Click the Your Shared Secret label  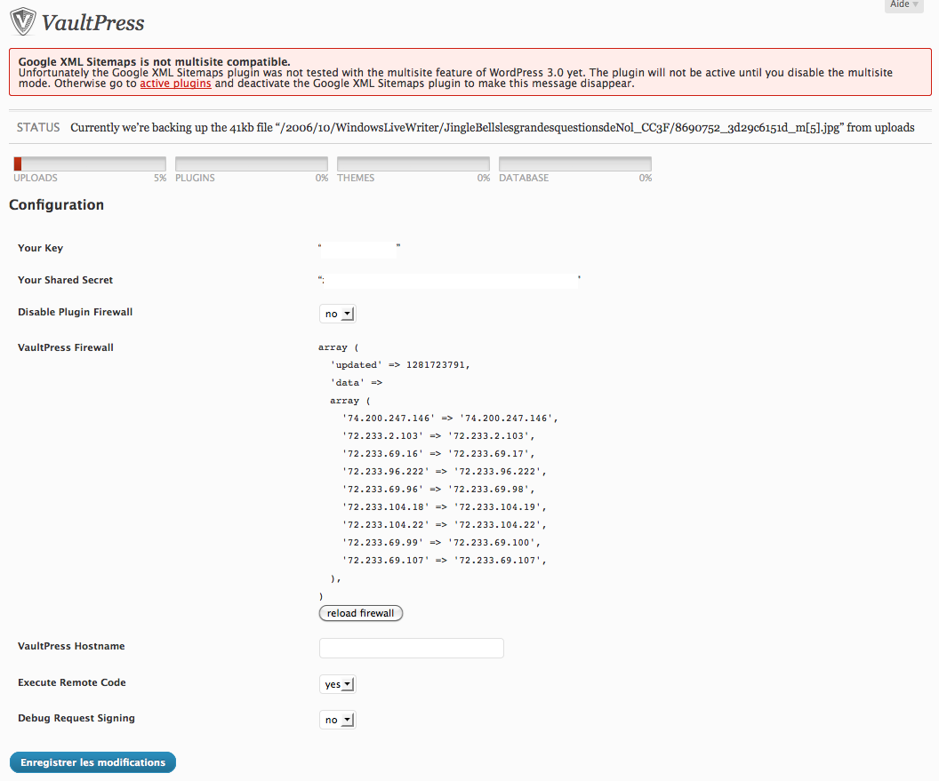(65, 280)
